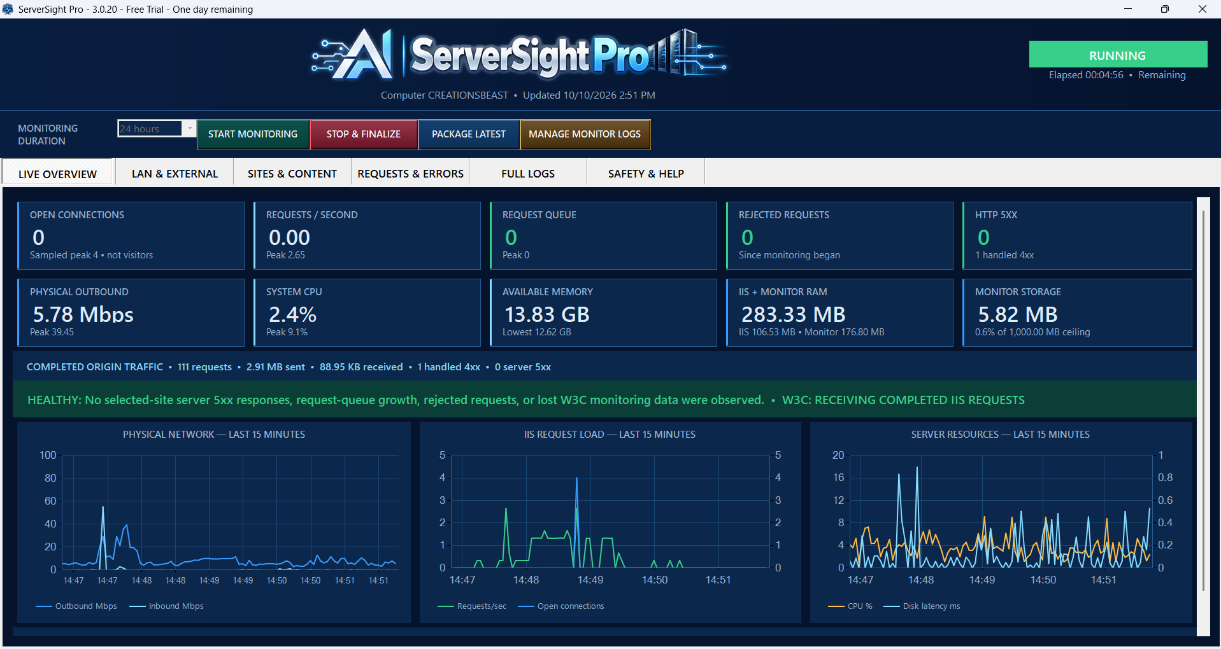Click the SERVER RESOURCES chart title
The width and height of the screenshot is (1221, 649).
coord(1000,435)
